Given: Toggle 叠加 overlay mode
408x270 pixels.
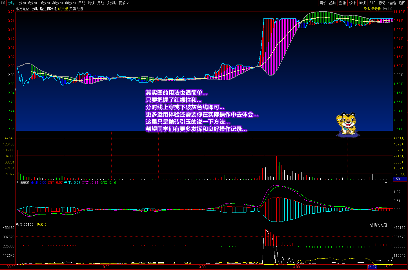Looking at the screenshot, I should (x=332, y=3).
